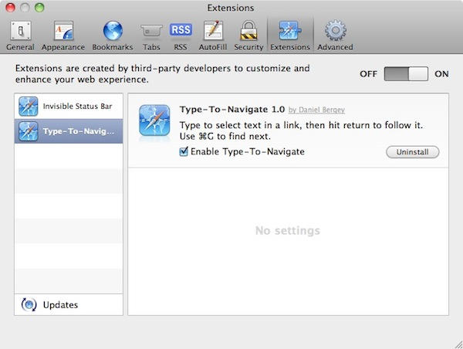
Task: Switch to the Tabs preferences pane
Action: coord(151,36)
